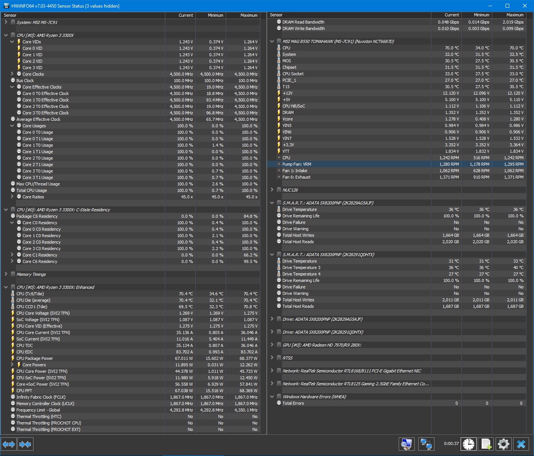This screenshot has height=456, width=534.
Task: Click the icon beside Total CPU Usage
Action: [x=13, y=190]
